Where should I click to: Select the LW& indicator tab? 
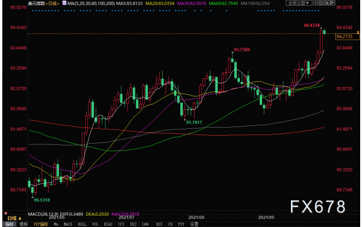(x=145, y=224)
